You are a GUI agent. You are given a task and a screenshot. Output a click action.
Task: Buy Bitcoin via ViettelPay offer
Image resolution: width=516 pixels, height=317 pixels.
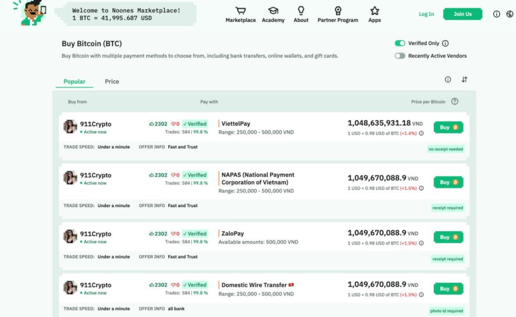[x=448, y=128]
